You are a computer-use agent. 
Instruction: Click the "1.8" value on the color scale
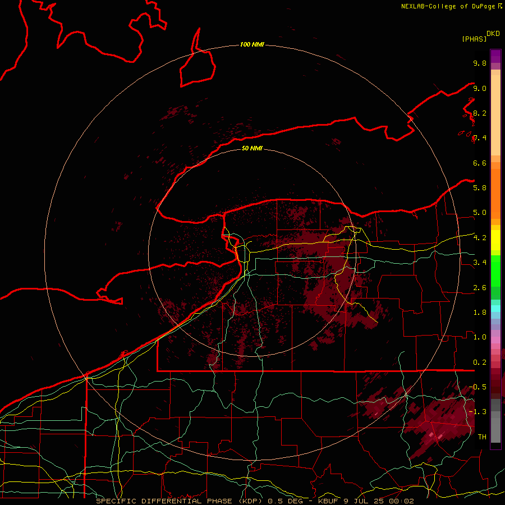[480, 312]
